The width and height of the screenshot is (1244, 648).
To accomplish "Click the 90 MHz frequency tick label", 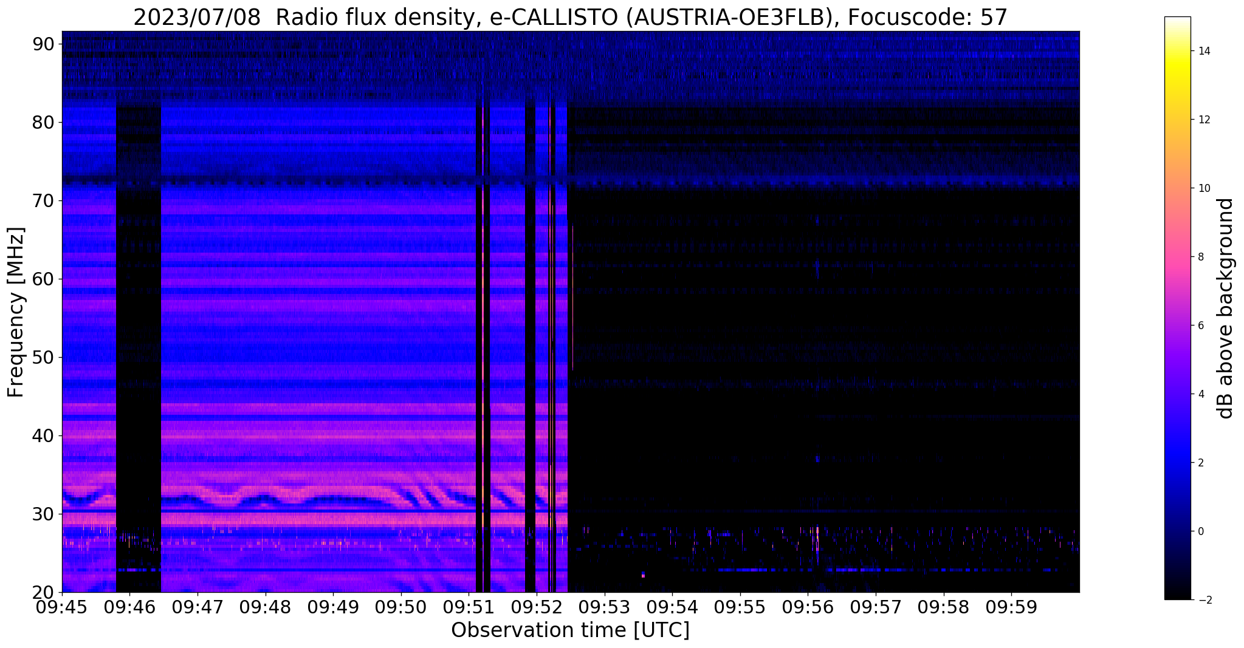I will pyautogui.click(x=43, y=44).
